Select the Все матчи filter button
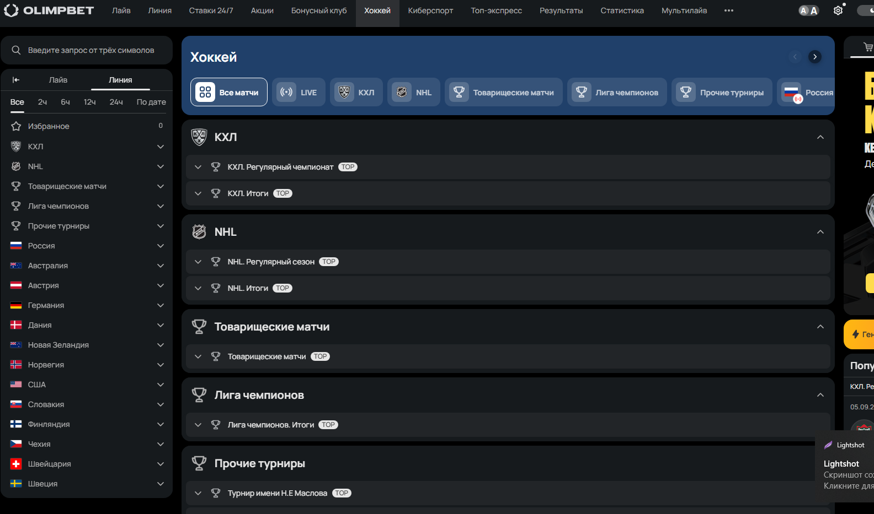Viewport: 874px width, 514px height. 229,92
